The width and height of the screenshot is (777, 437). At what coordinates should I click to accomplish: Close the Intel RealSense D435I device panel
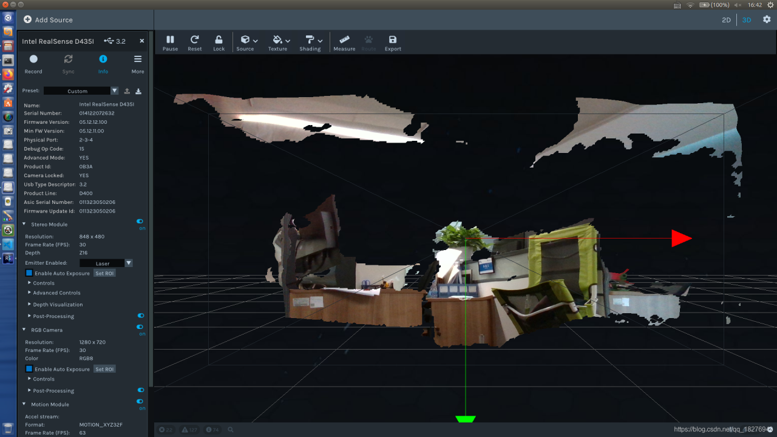pyautogui.click(x=142, y=41)
